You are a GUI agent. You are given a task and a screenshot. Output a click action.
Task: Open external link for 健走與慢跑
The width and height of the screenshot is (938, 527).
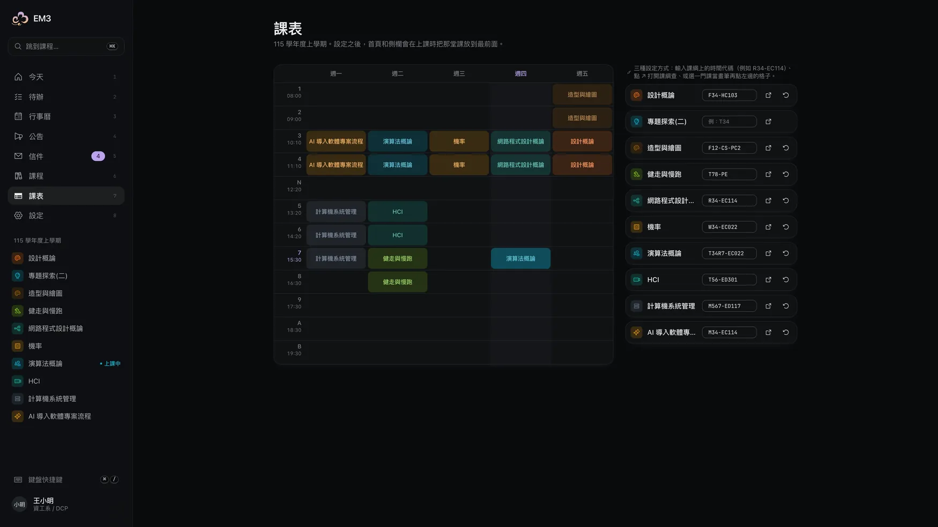coord(768,174)
